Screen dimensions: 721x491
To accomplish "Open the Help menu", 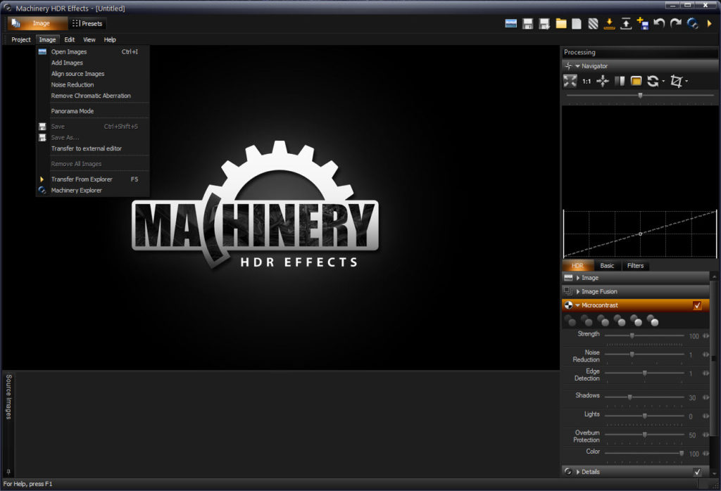I will (x=110, y=40).
